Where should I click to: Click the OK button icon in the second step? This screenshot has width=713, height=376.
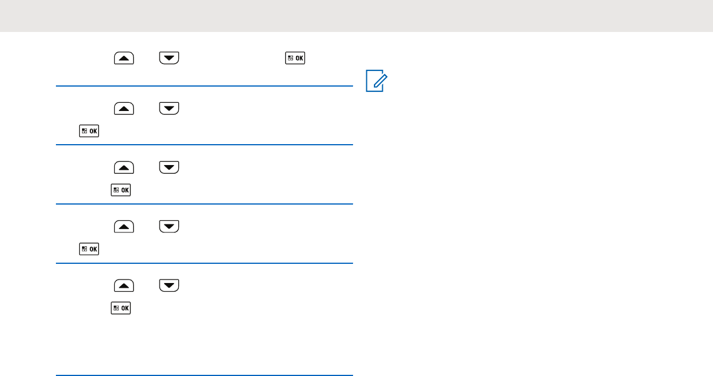[x=89, y=131]
